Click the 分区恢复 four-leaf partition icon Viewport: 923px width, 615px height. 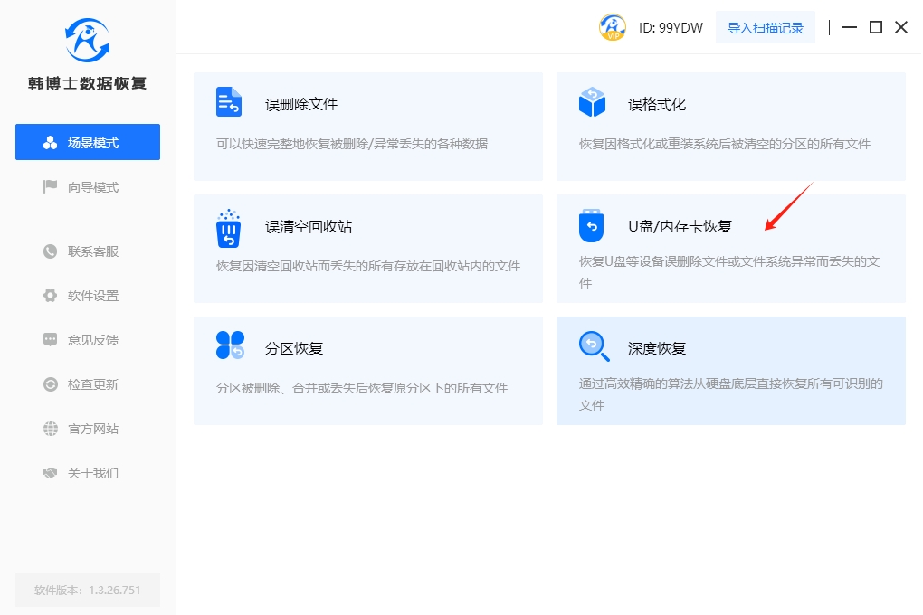point(230,345)
